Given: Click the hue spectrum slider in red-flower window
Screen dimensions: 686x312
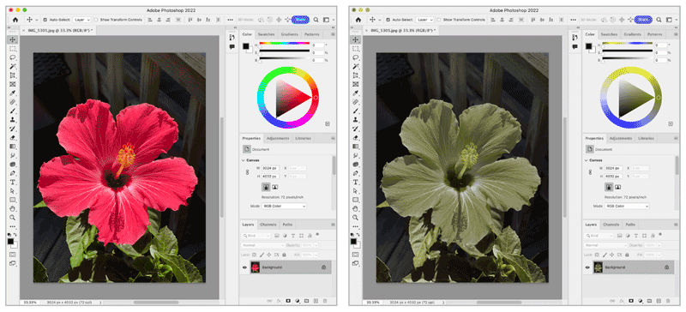Looking at the screenshot, I should click(x=285, y=44).
